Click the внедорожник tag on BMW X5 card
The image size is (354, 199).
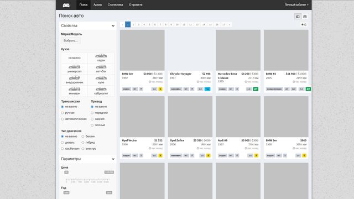click(274, 89)
